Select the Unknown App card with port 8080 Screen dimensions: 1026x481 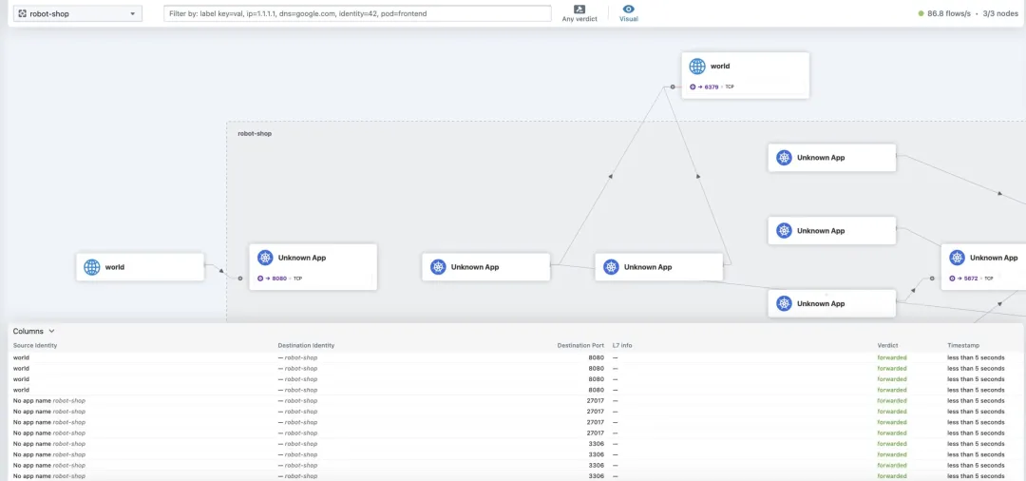pyautogui.click(x=313, y=267)
